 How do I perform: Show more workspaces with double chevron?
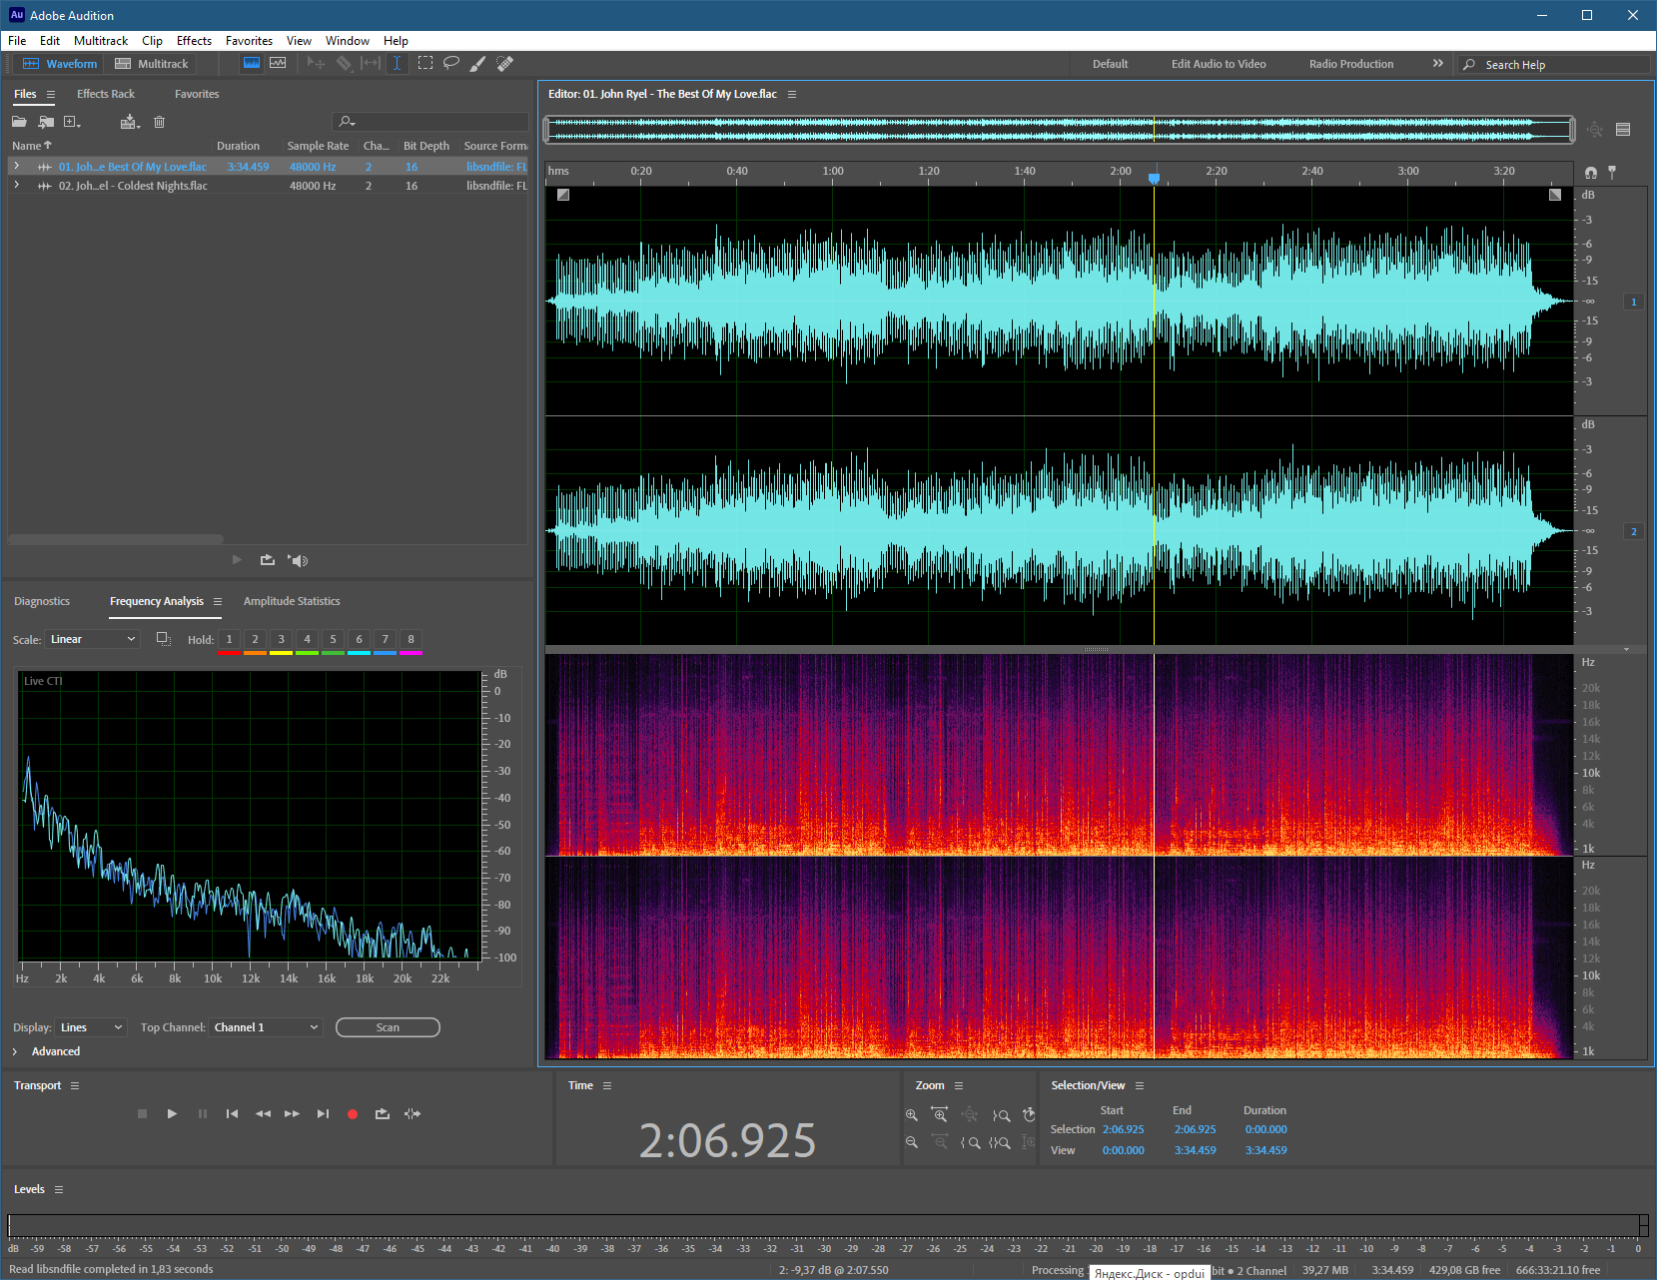click(x=1438, y=63)
